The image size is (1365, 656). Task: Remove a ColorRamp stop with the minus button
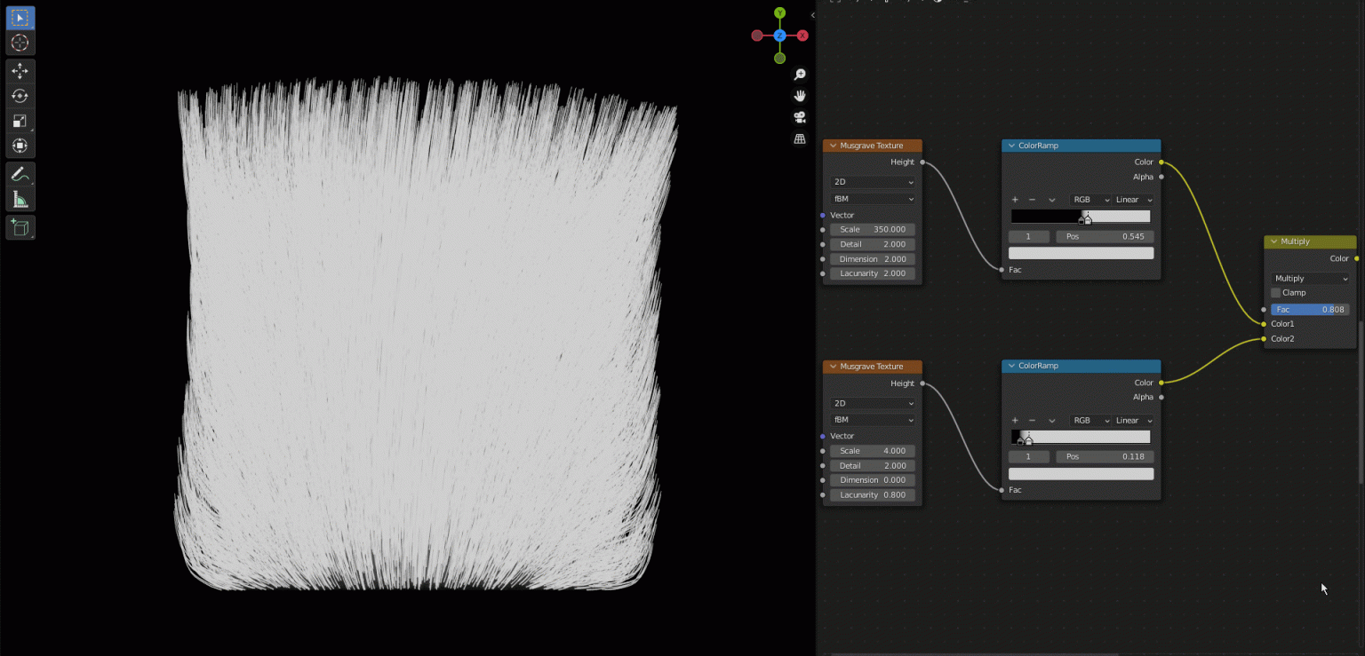pyautogui.click(x=1031, y=199)
